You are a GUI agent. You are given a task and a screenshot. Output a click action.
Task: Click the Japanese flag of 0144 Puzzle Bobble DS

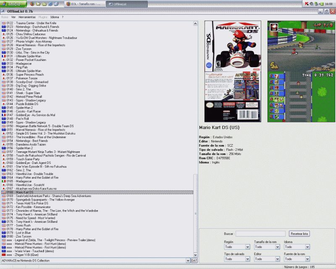(4, 104)
